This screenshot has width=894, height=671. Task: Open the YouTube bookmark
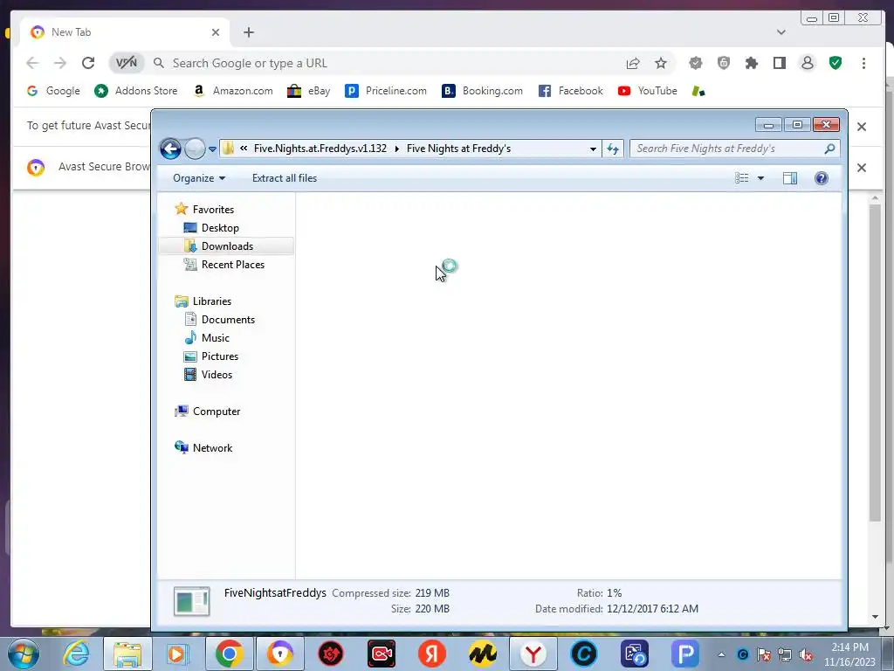click(x=648, y=91)
